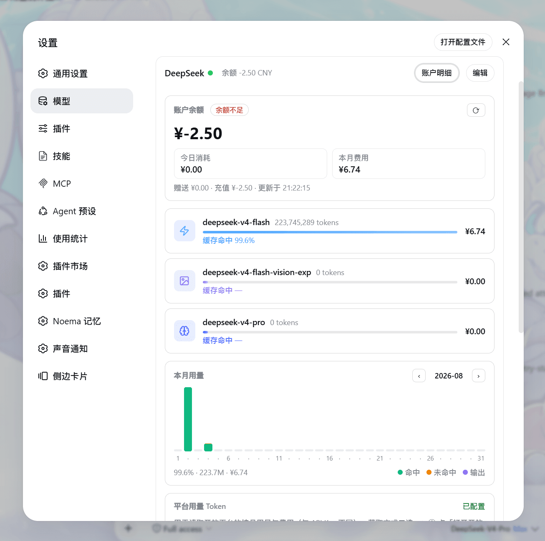Viewport: 545px width, 541px height.
Task: Click the icon beside Agent 预设
Action: [43, 211]
